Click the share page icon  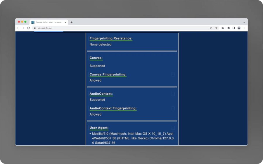pyautogui.click(x=211, y=28)
